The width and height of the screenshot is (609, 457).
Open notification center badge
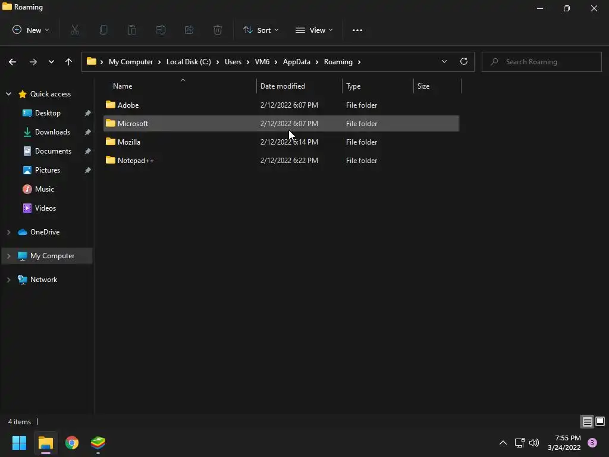click(x=592, y=443)
